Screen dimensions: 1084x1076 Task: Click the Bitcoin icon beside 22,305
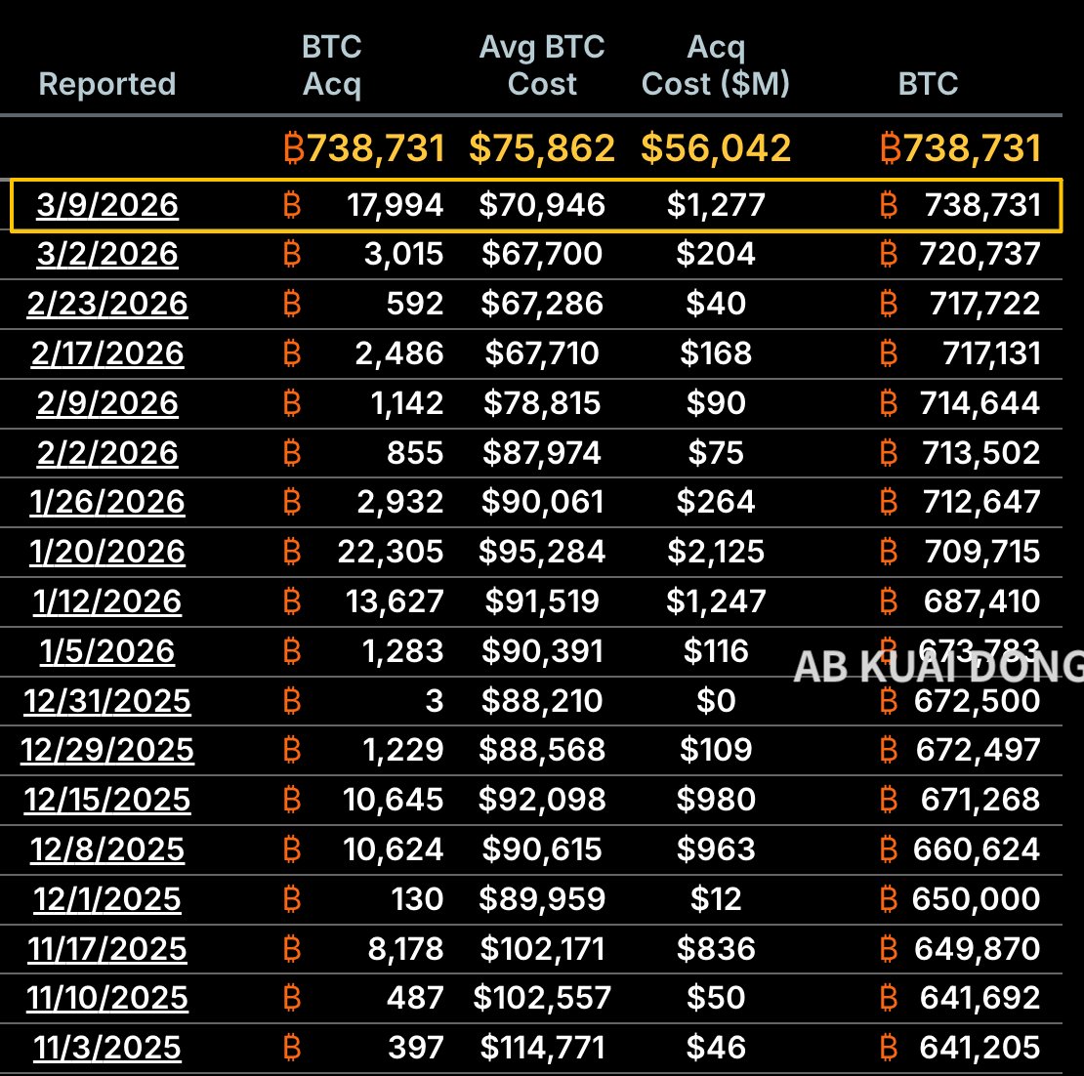(291, 552)
